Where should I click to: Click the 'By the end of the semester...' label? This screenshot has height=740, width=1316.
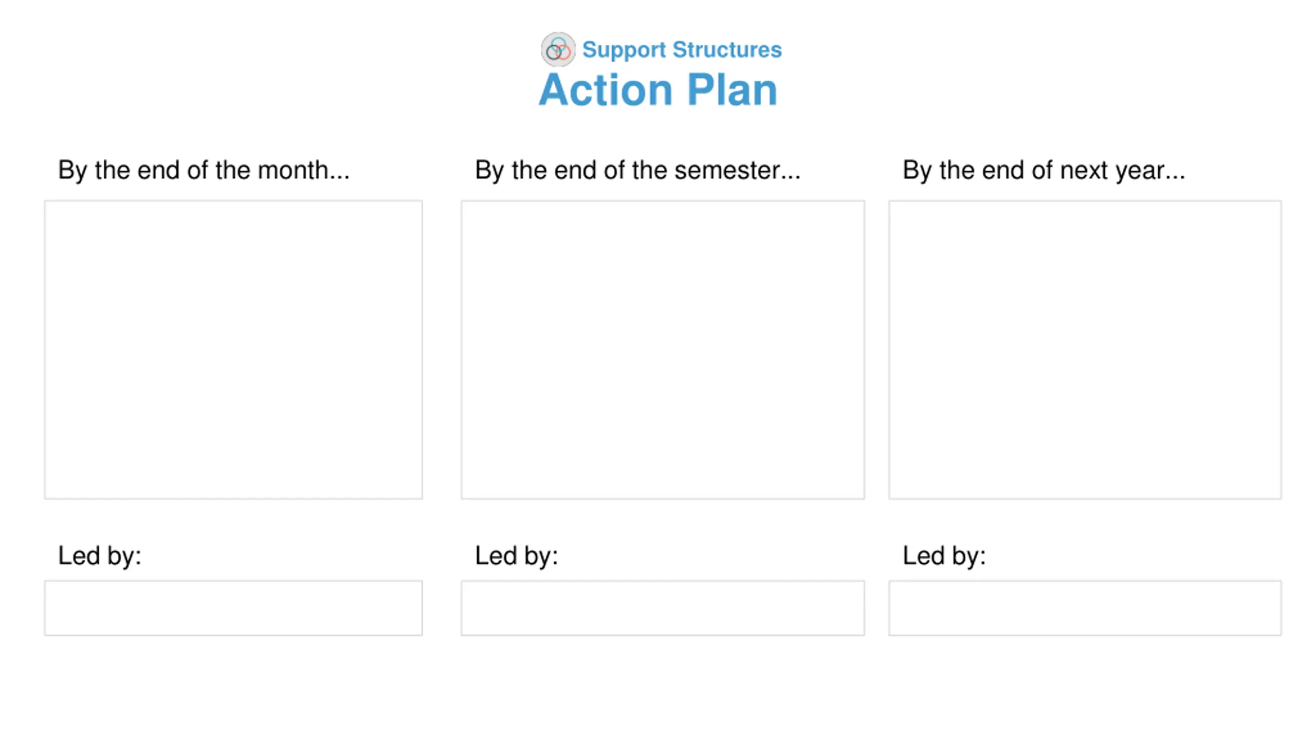[x=637, y=171]
